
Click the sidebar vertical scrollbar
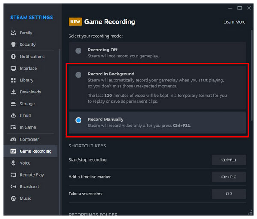60,131
